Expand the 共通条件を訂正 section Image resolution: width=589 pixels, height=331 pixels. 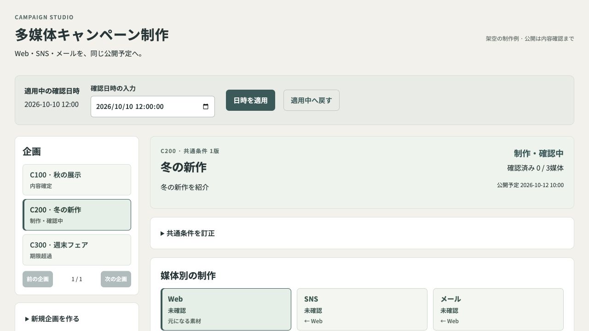(362, 233)
